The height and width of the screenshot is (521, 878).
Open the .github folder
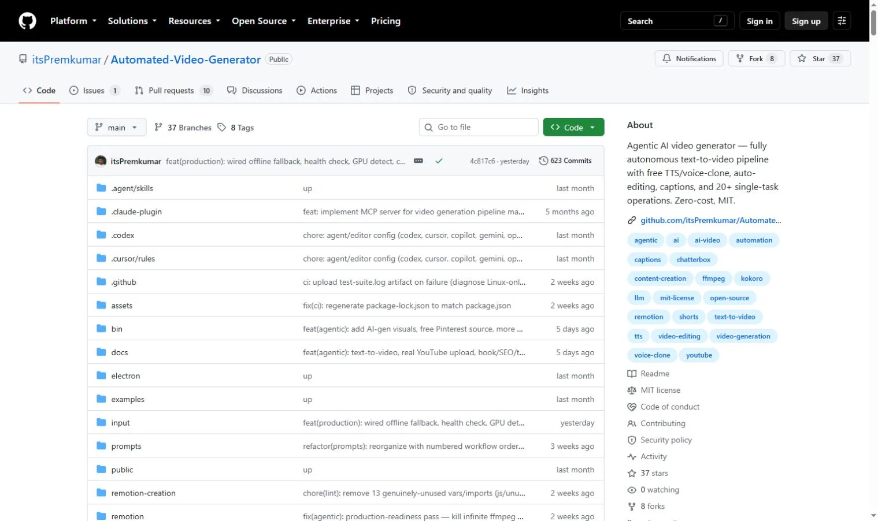(x=124, y=282)
